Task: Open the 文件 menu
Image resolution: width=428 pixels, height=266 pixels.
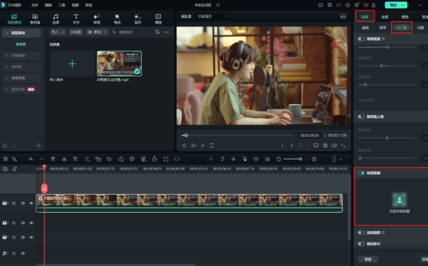Action: click(x=35, y=5)
